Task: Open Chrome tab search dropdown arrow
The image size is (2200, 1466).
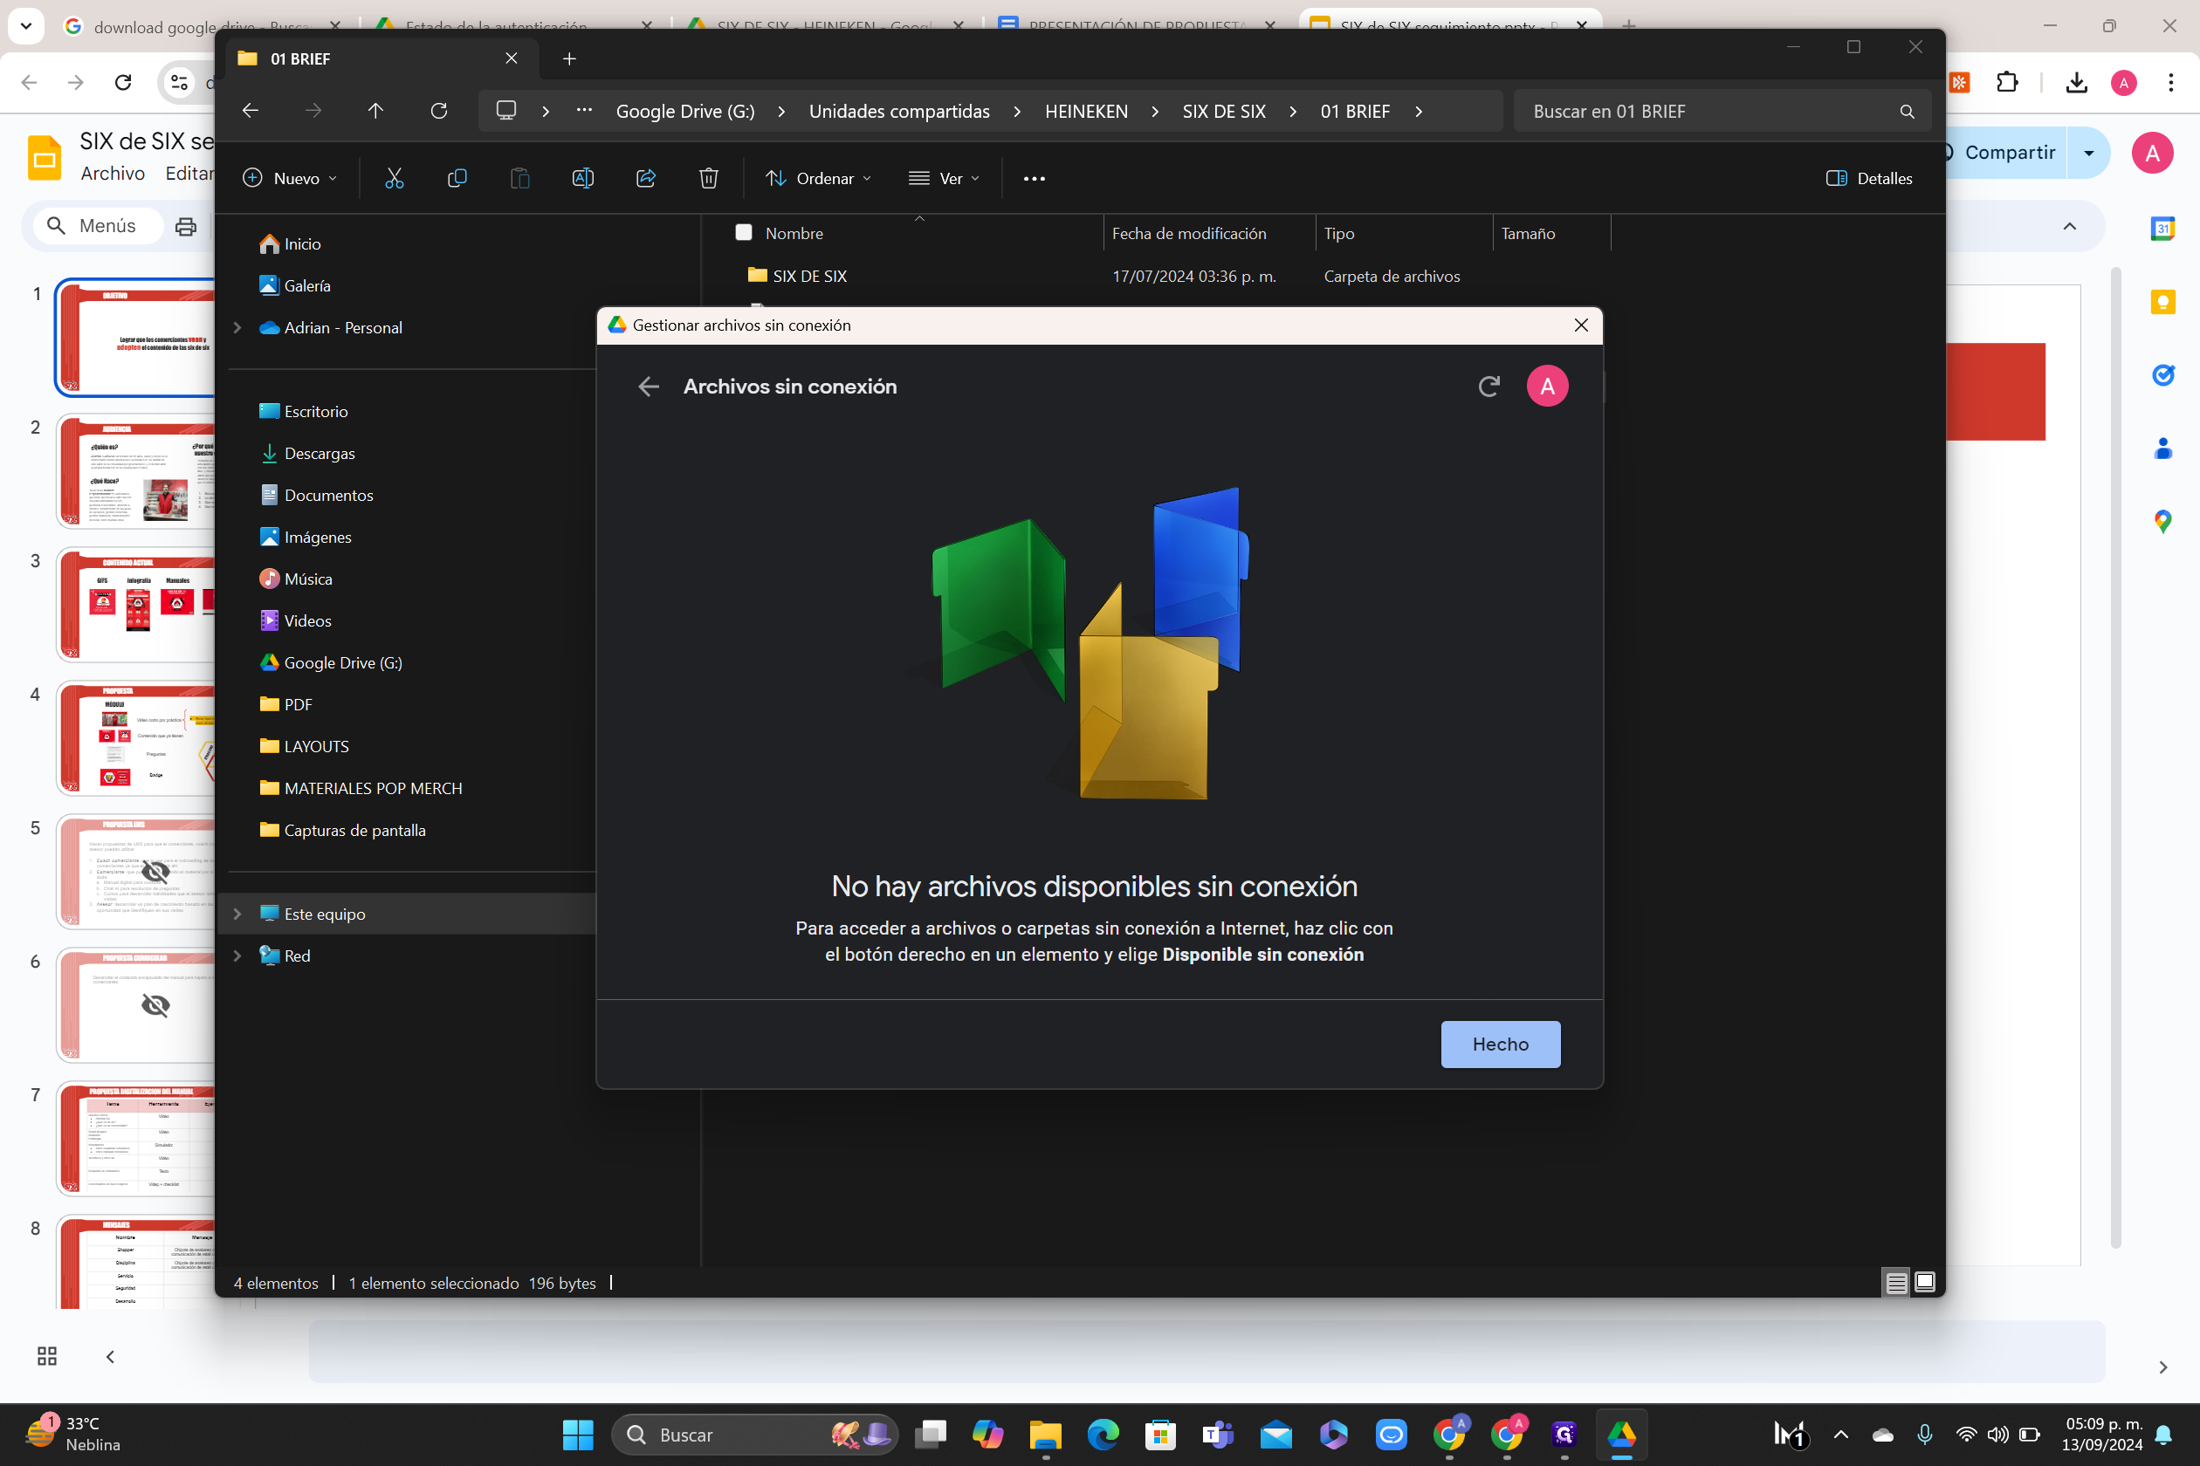Action: click(26, 26)
